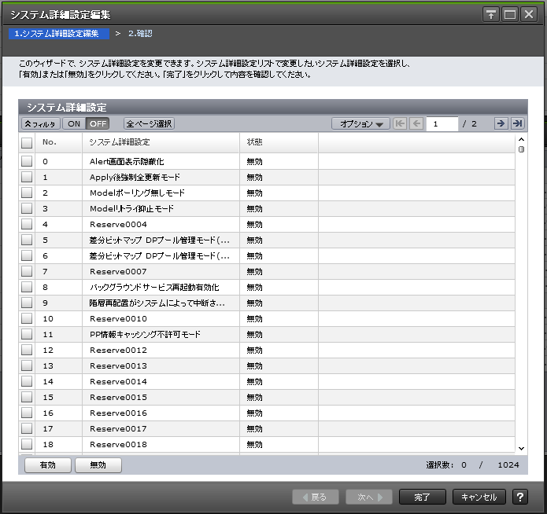Go to next page arrow icon
Viewport: 547px width, 514px height.
501,123
